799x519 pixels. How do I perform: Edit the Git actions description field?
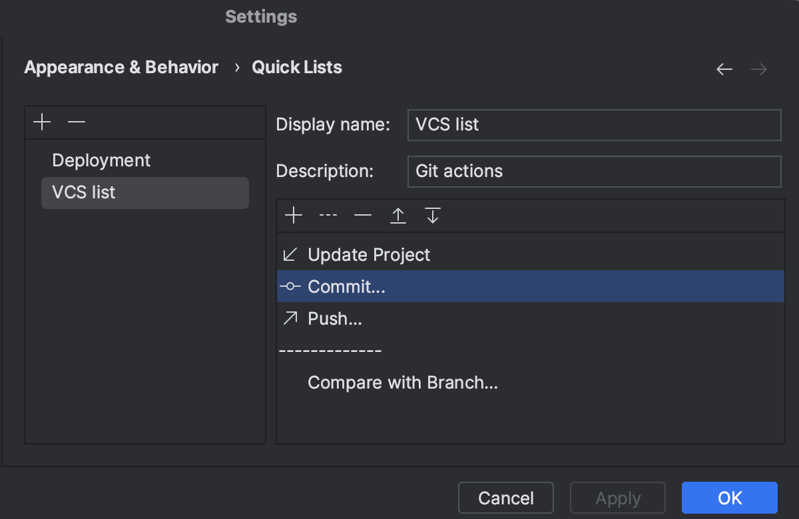coord(594,171)
